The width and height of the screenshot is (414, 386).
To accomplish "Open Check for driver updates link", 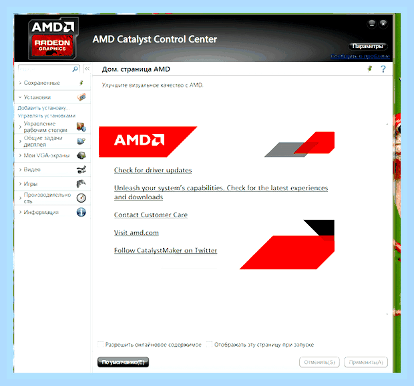I will tap(153, 170).
